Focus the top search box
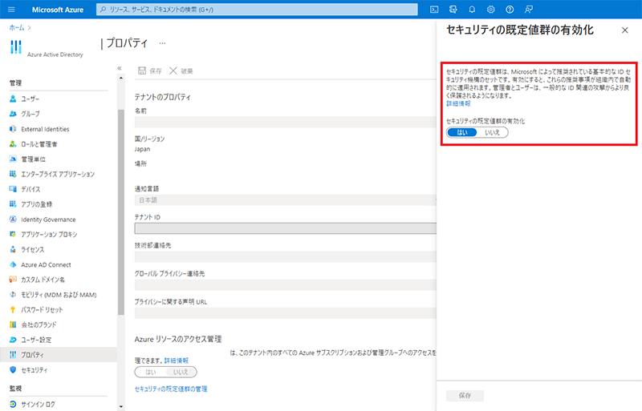642x411 pixels. tap(257, 10)
